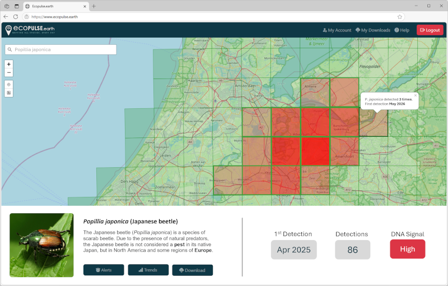The width and height of the screenshot is (448, 286).
Task: Zoom out of the map
Action: coord(9,73)
